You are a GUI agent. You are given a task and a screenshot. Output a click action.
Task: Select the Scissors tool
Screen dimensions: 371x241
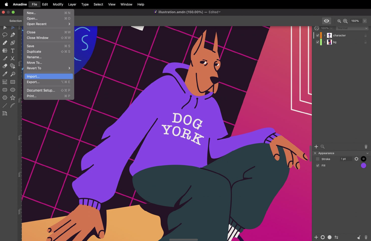(x=13, y=58)
